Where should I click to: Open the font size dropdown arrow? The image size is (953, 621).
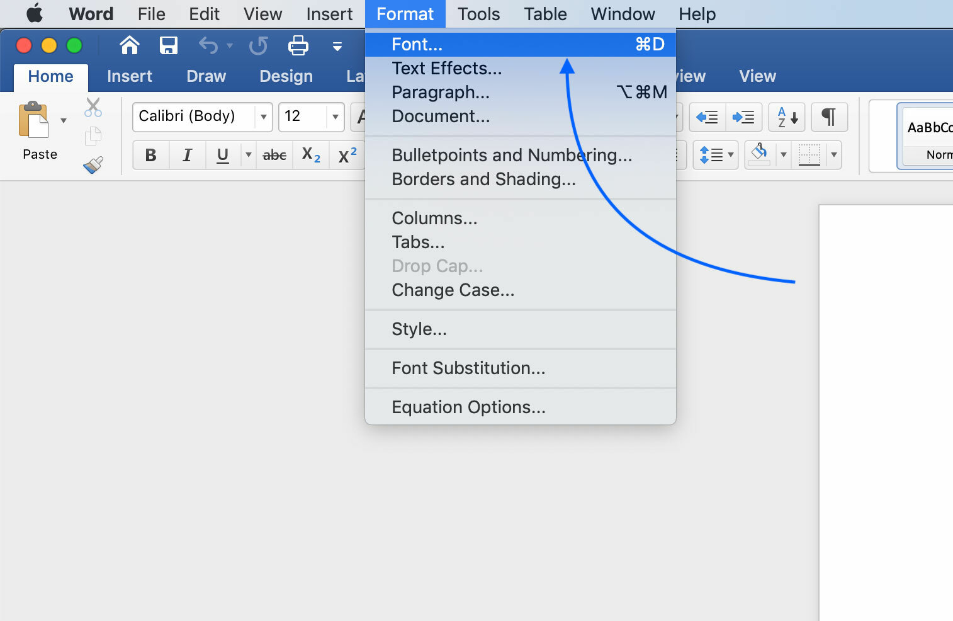click(336, 117)
